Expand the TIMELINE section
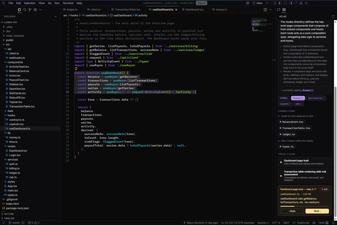This screenshot has width=337, height=225. click(x=9, y=218)
